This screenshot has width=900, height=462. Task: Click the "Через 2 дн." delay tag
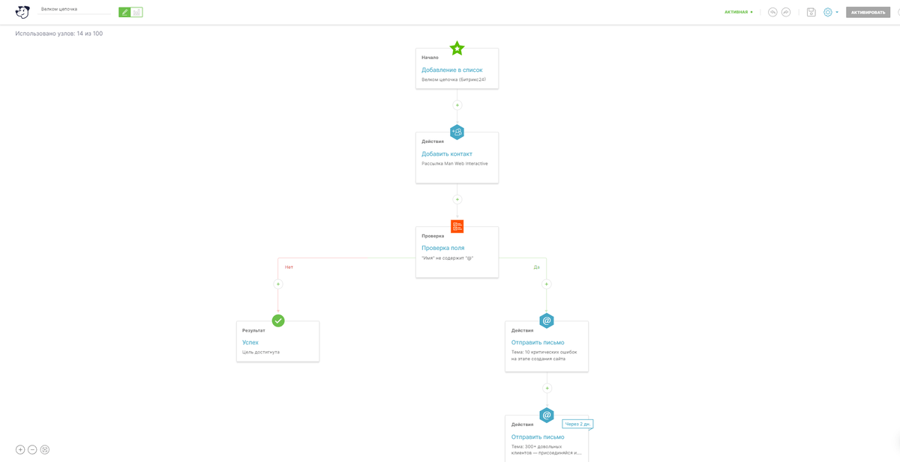tap(578, 424)
